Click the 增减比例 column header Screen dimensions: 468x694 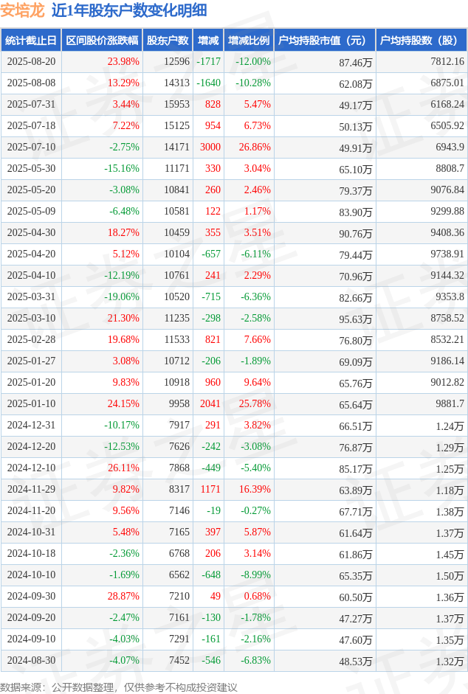point(249,41)
